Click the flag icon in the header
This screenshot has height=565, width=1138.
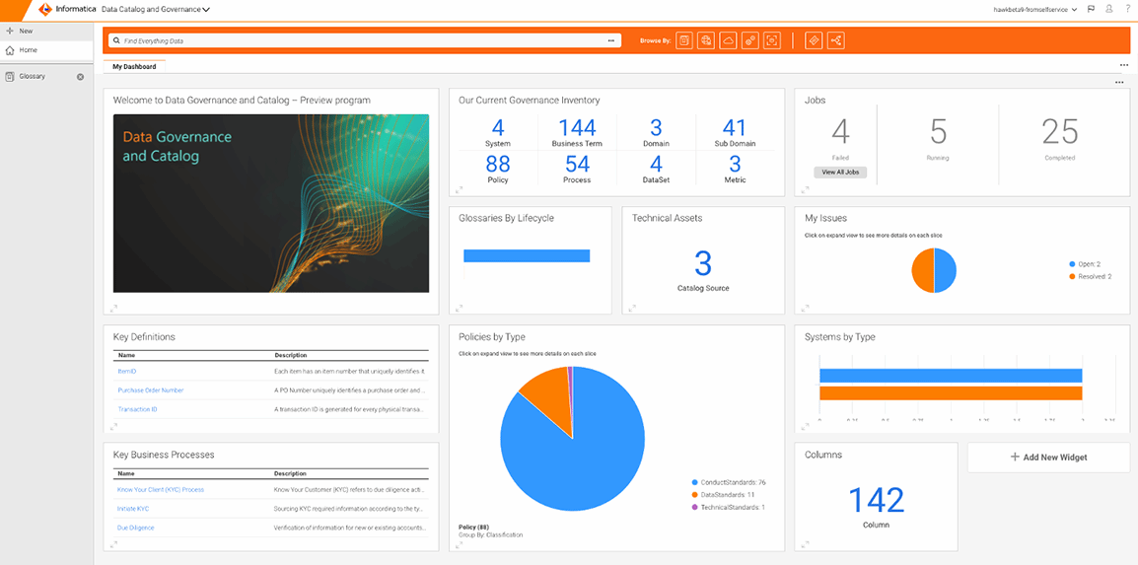tap(1091, 10)
